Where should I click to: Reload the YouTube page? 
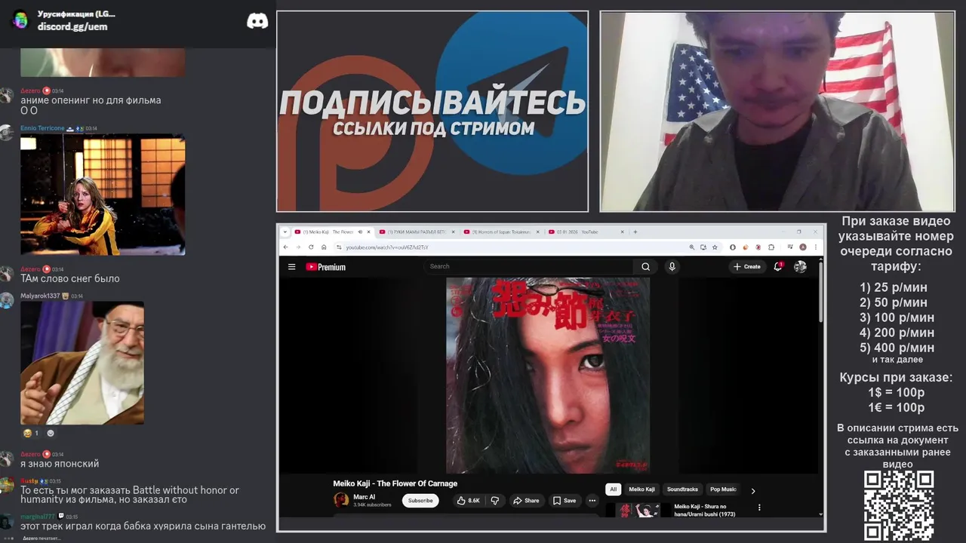tap(311, 247)
